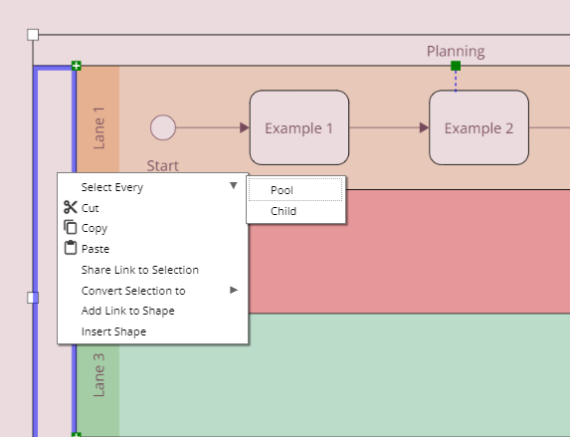570x437 pixels.
Task: Click the white handle on the left pool edge
Action: point(33,298)
